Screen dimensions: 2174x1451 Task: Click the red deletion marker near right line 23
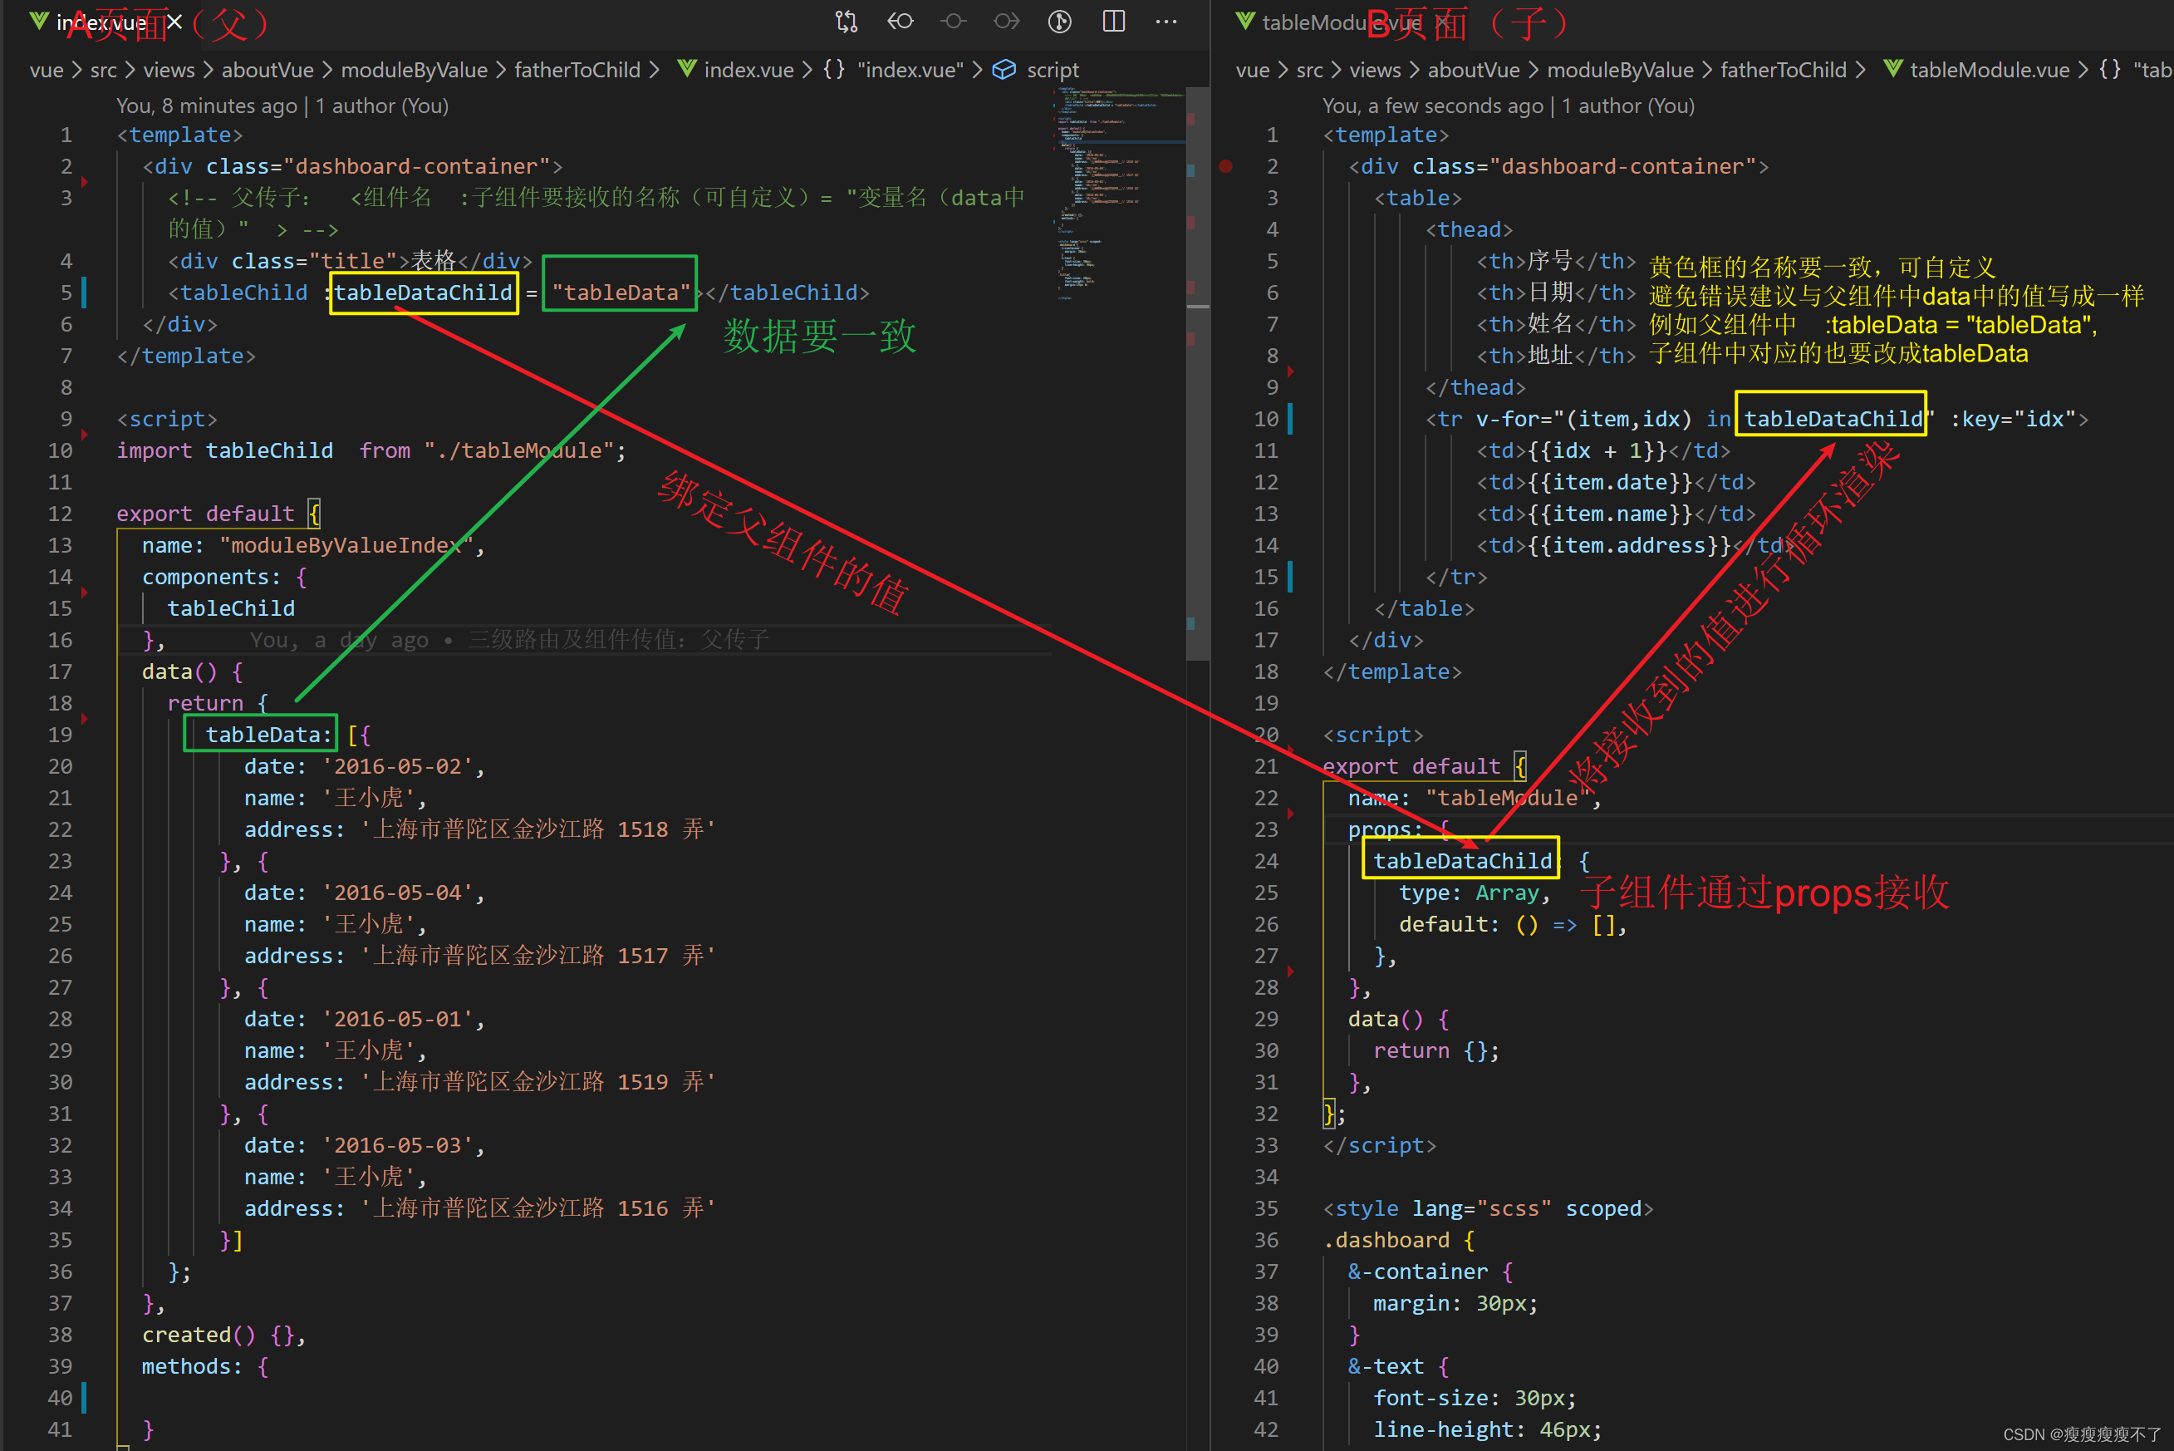coord(1290,814)
